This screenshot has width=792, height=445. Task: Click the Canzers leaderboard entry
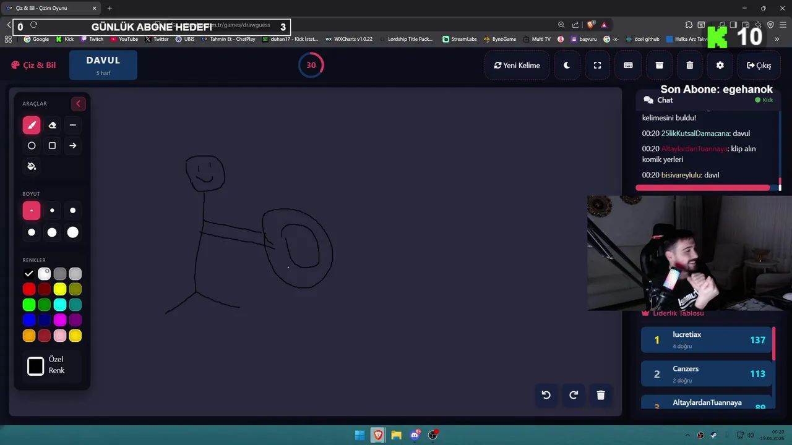click(x=707, y=374)
